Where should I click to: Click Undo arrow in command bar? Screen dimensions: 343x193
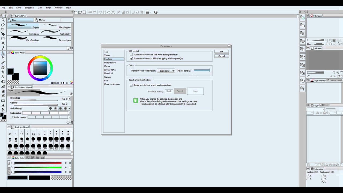pos(90,12)
